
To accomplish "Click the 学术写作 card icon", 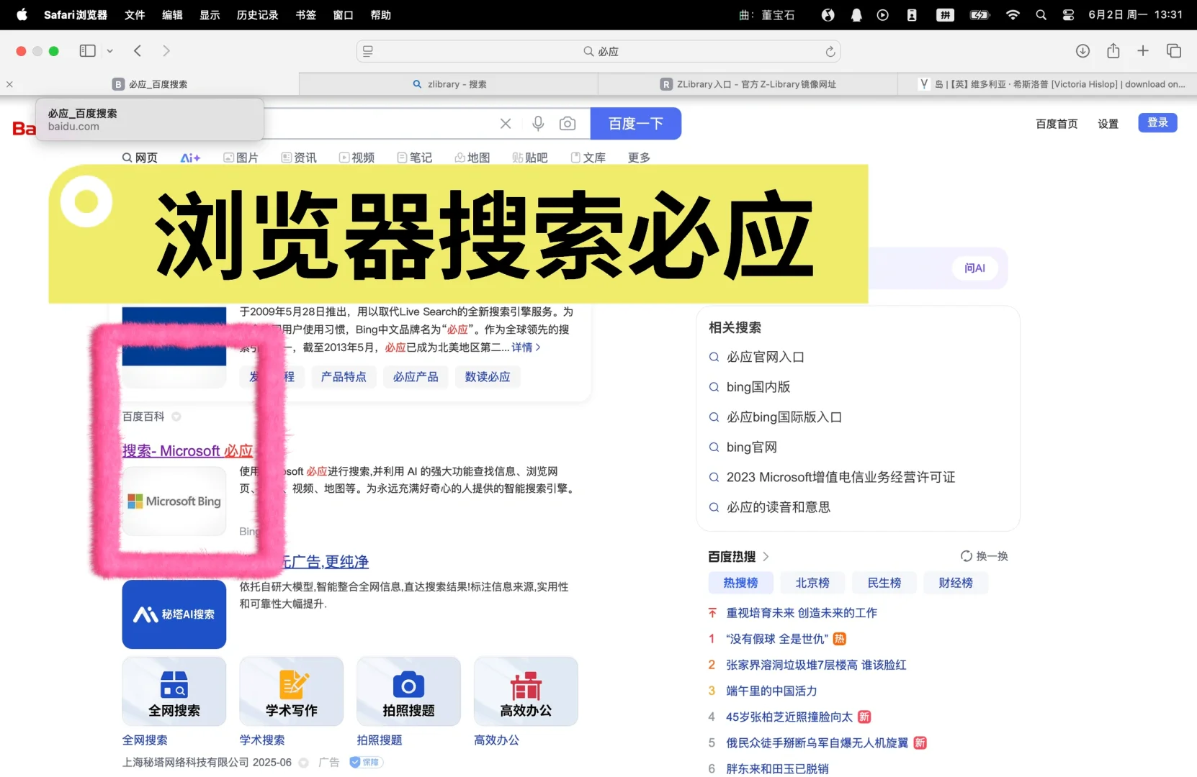I will click(292, 691).
